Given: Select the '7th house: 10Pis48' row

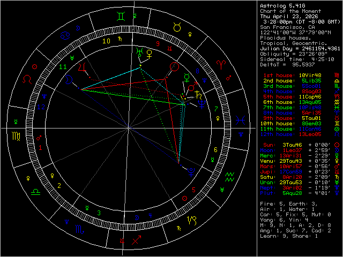Looking at the screenshot, I should pos(301,108).
